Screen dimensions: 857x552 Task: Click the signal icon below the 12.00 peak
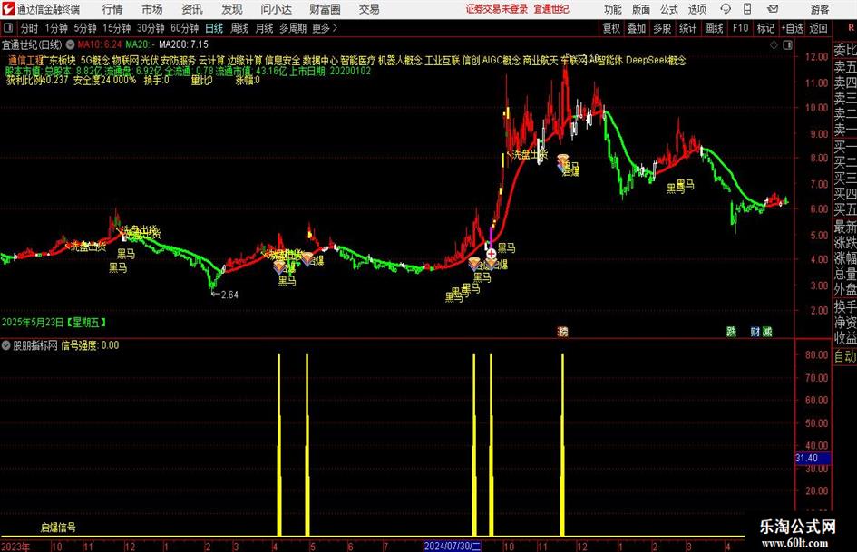[563, 161]
